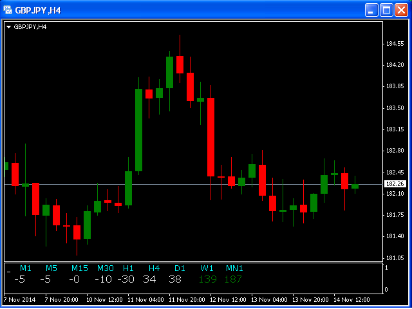The image size is (412, 309).
Task: Minimize the GBPJPY,H4 chart window
Action: pos(371,10)
